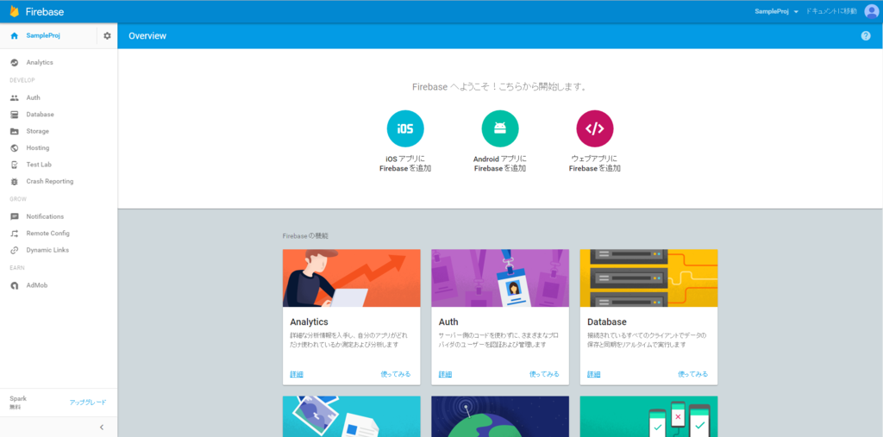The width and height of the screenshot is (883, 437).
Task: Open the SampleProj project dropdown
Action: click(777, 11)
